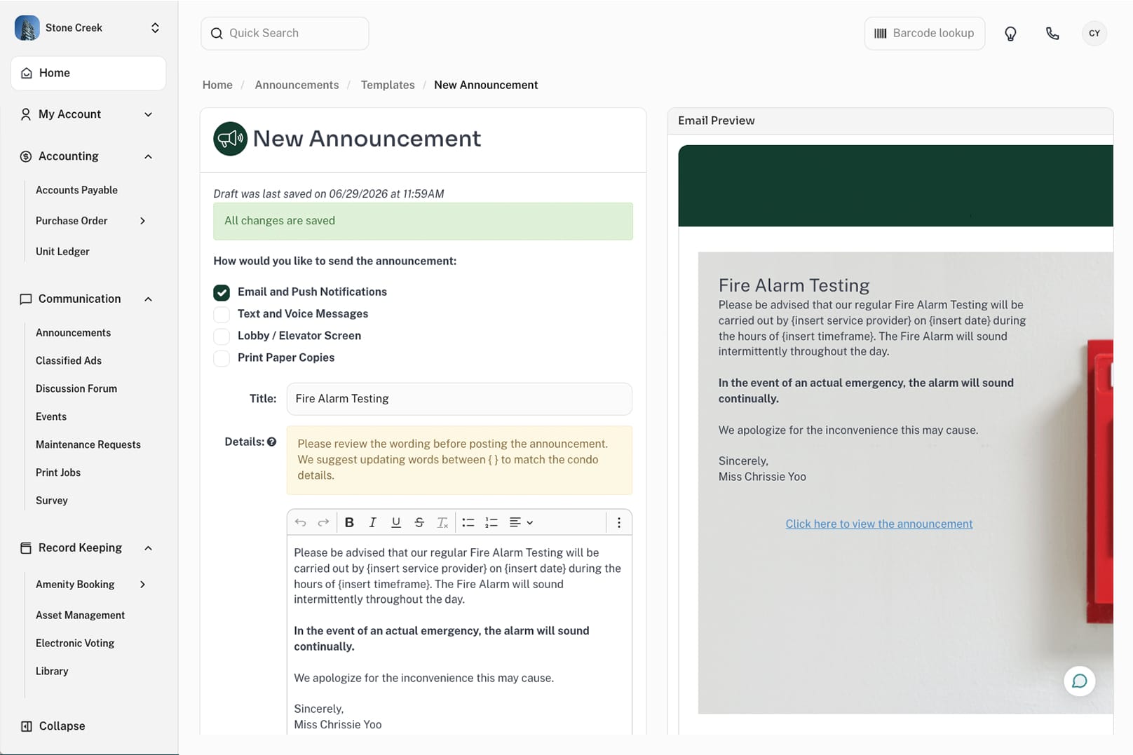Screen dimensions: 1133x755
Task: Clear text formatting in the editor
Action: click(x=442, y=522)
